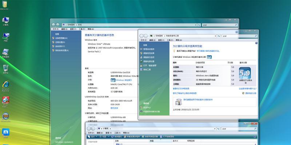This screenshot has height=145, width=291.
Task: Click the 类型 column header in the Computer window
Action: click(160, 141)
